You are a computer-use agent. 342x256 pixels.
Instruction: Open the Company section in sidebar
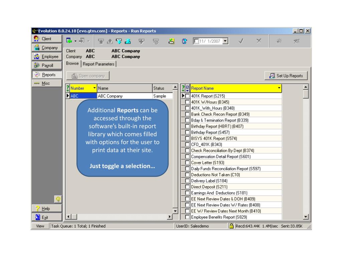tap(47, 48)
